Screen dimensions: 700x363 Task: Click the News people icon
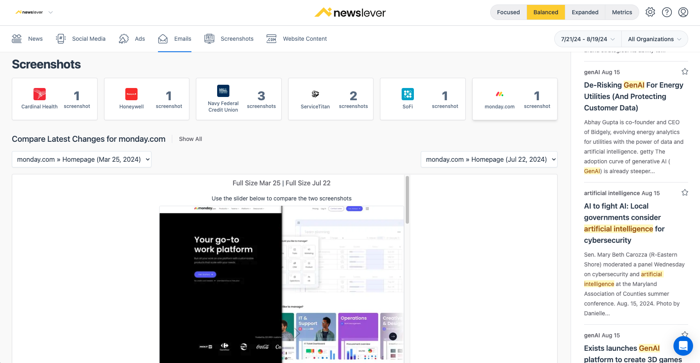(17, 39)
